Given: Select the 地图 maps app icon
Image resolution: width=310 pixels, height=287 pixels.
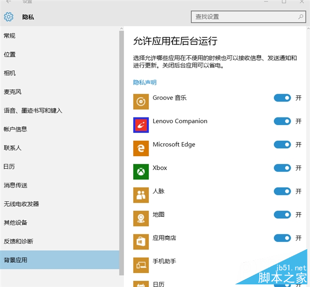Looking at the screenshot, I should [141, 218].
